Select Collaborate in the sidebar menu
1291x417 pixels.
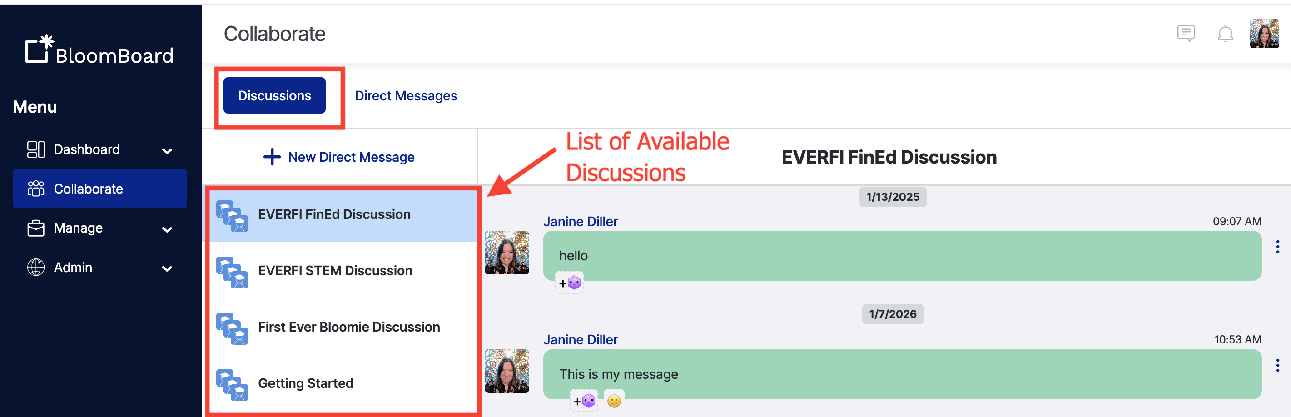pyautogui.click(x=100, y=189)
